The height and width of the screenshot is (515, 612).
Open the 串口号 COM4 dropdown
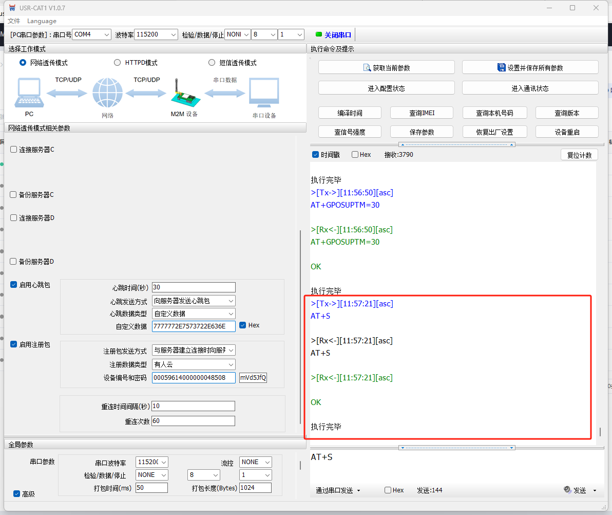coord(92,34)
